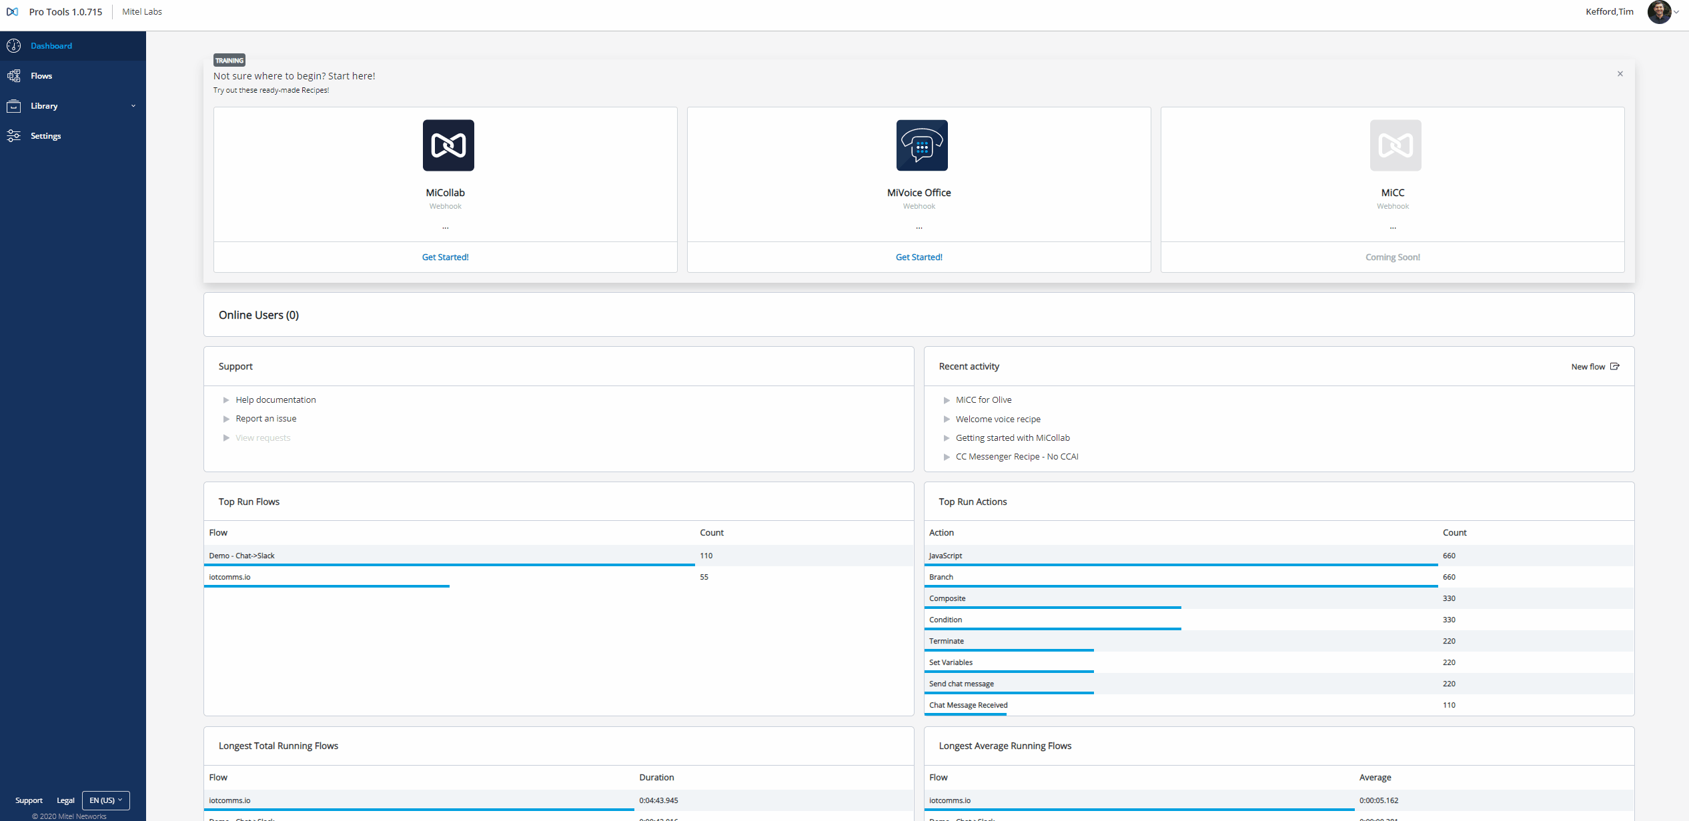The height and width of the screenshot is (821, 1689).
Task: Click Get Started! under MiCollab
Action: [x=445, y=257]
